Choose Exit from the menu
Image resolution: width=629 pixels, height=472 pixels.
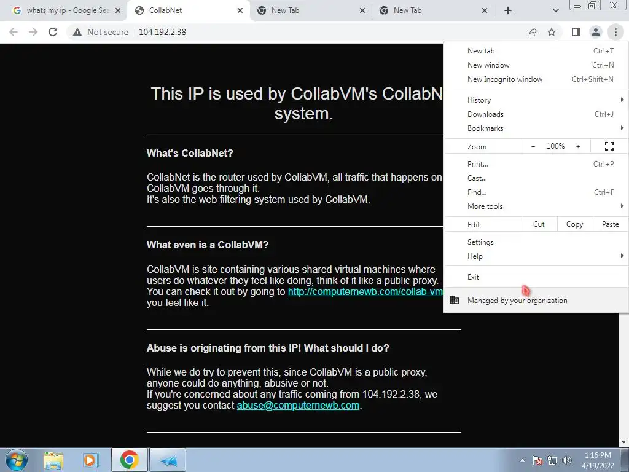click(x=536, y=277)
